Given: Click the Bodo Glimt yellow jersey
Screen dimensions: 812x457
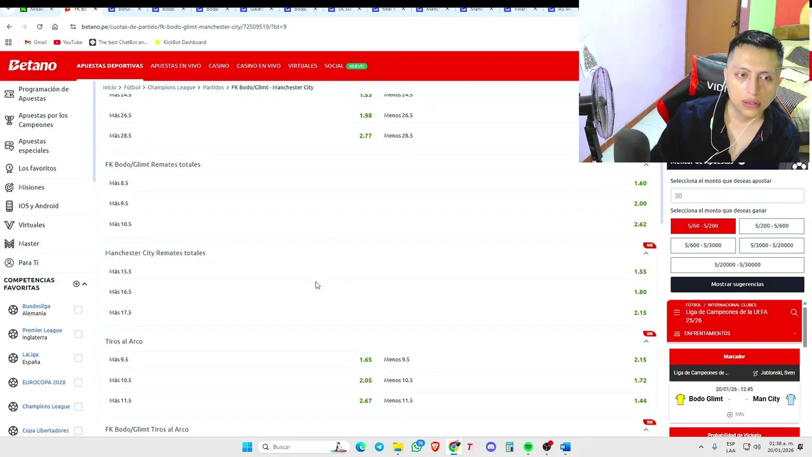Looking at the screenshot, I should point(680,399).
